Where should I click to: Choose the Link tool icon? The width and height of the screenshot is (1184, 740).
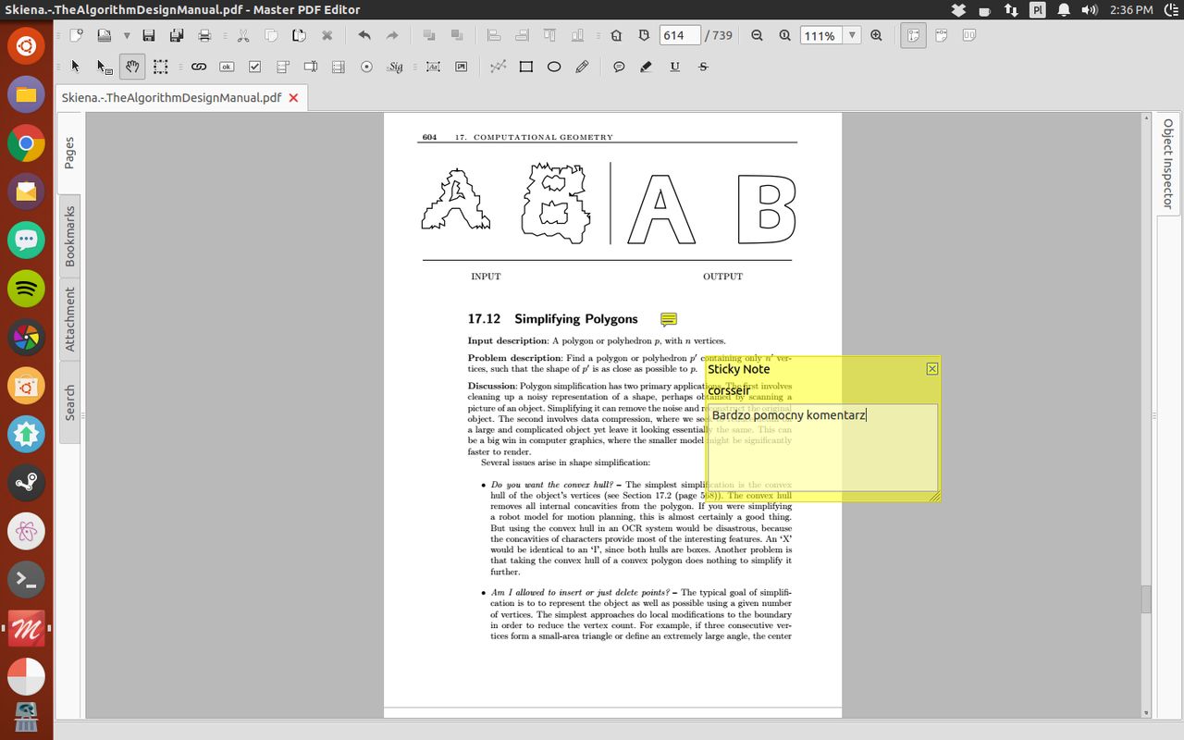click(x=198, y=67)
